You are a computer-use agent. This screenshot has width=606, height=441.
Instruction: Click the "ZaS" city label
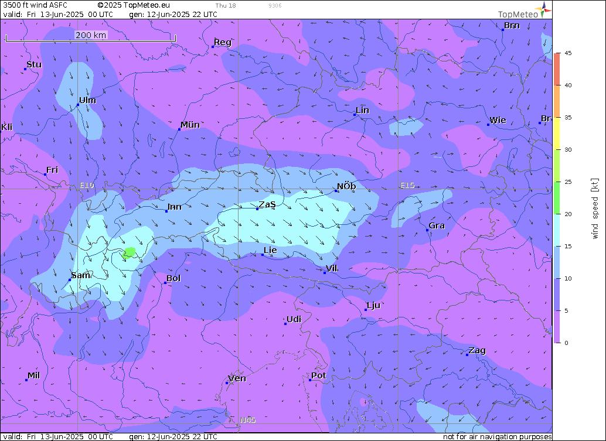tap(267, 204)
